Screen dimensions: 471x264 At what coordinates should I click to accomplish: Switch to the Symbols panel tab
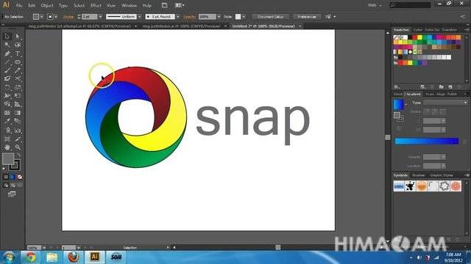[400, 175]
